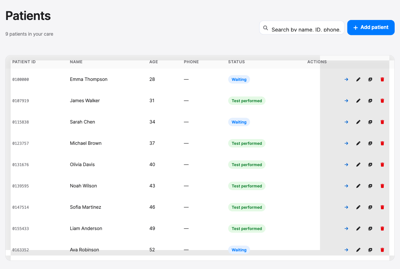Open Ava Robinson's record arrow icon
The image size is (400, 269).
coord(346,250)
